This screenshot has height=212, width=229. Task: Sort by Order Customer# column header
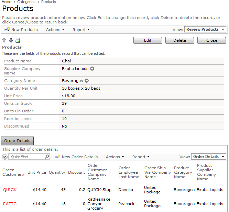point(13,172)
